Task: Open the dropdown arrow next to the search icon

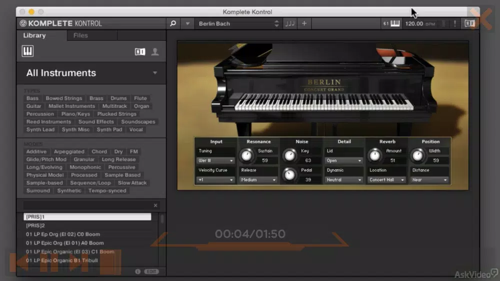Action: coord(187,23)
